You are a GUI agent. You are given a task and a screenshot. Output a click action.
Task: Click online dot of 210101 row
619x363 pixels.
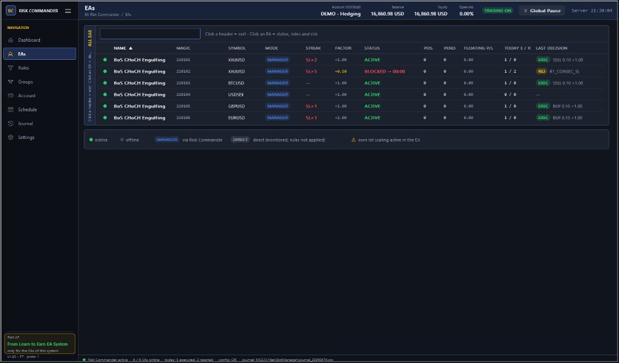[x=105, y=60]
